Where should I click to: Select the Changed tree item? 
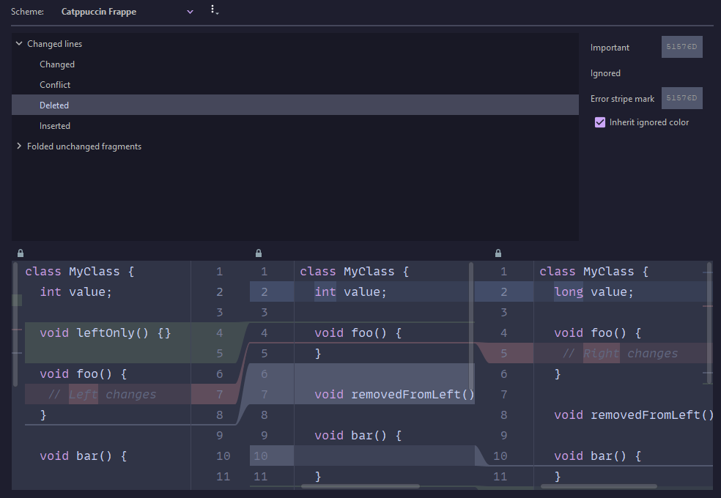57,64
